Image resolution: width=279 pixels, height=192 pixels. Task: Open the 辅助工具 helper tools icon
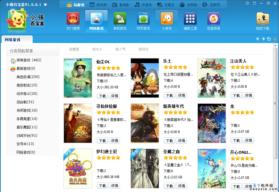pos(190,18)
